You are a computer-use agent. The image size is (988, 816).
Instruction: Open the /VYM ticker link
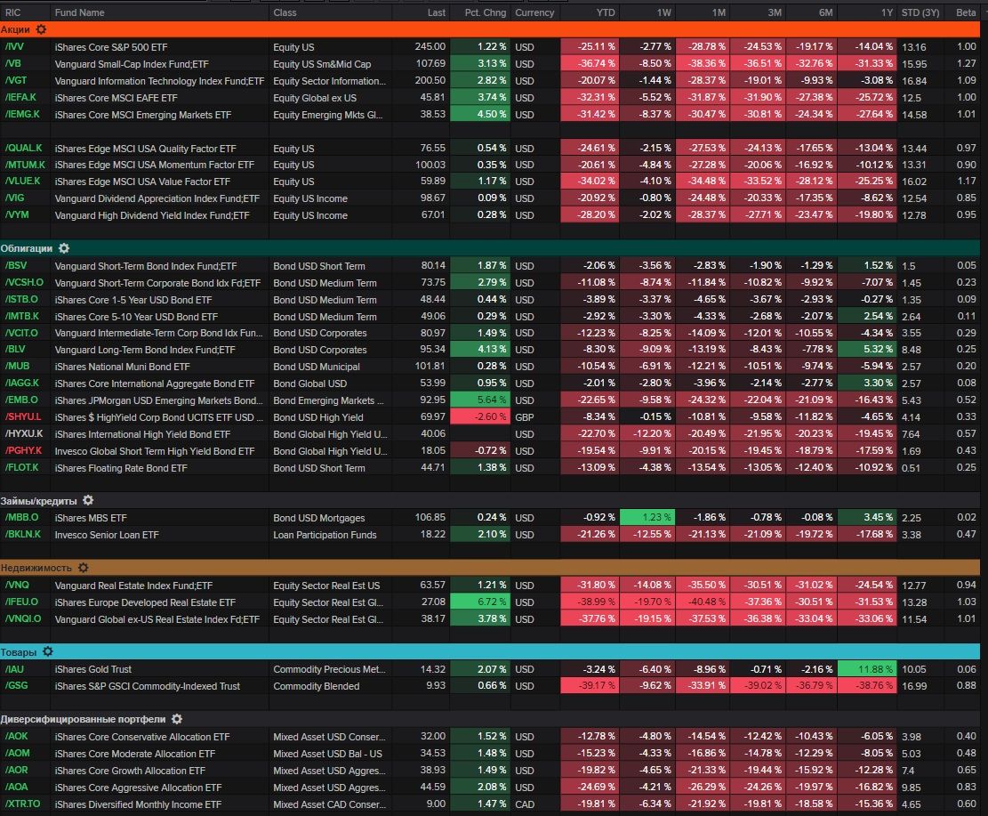16,215
